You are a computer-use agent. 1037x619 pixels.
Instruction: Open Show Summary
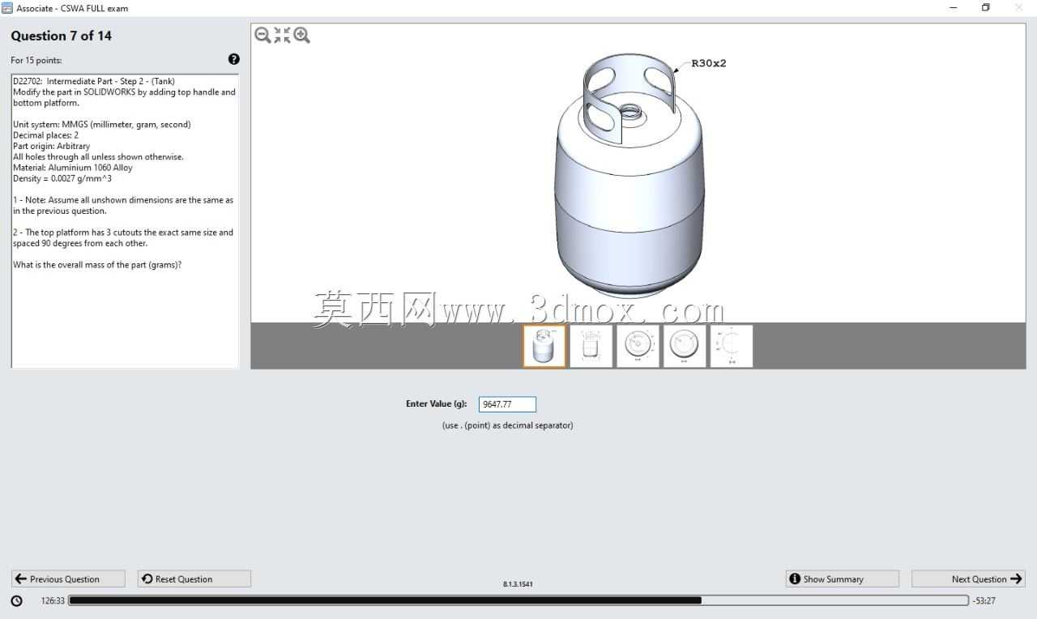(843, 578)
